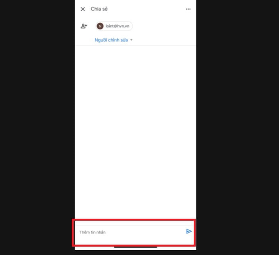Tap the Chia sẻ header title
The height and width of the screenshot is (255, 279).
pos(99,9)
